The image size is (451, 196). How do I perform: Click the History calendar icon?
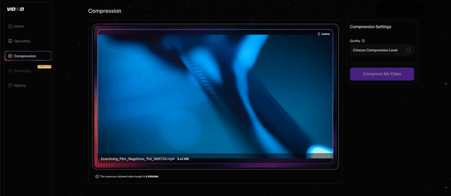(10, 86)
